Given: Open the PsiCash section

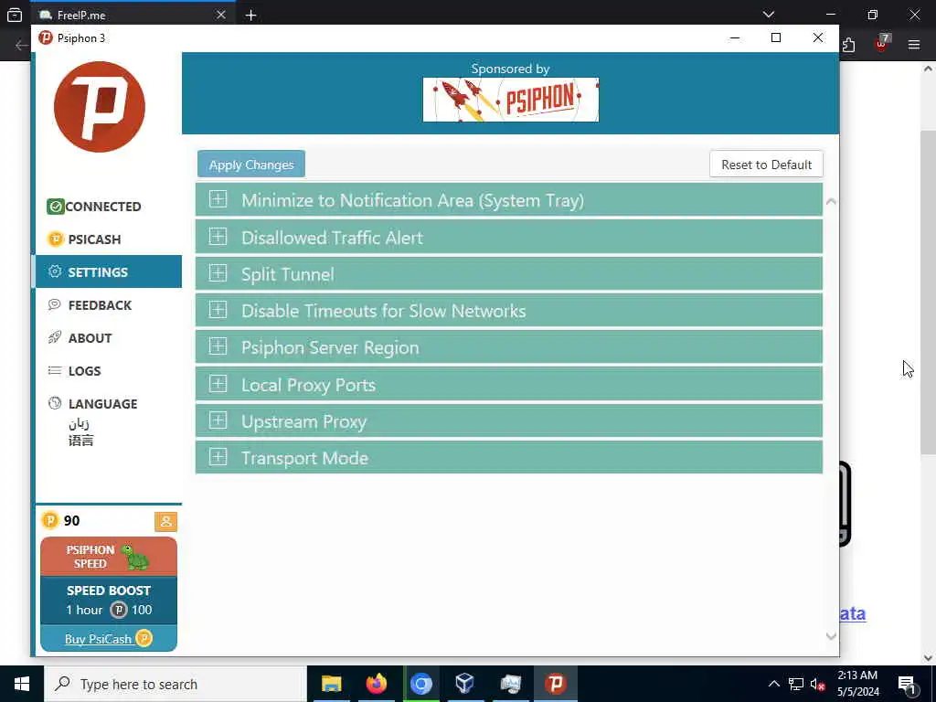Looking at the screenshot, I should pyautogui.click(x=84, y=239).
